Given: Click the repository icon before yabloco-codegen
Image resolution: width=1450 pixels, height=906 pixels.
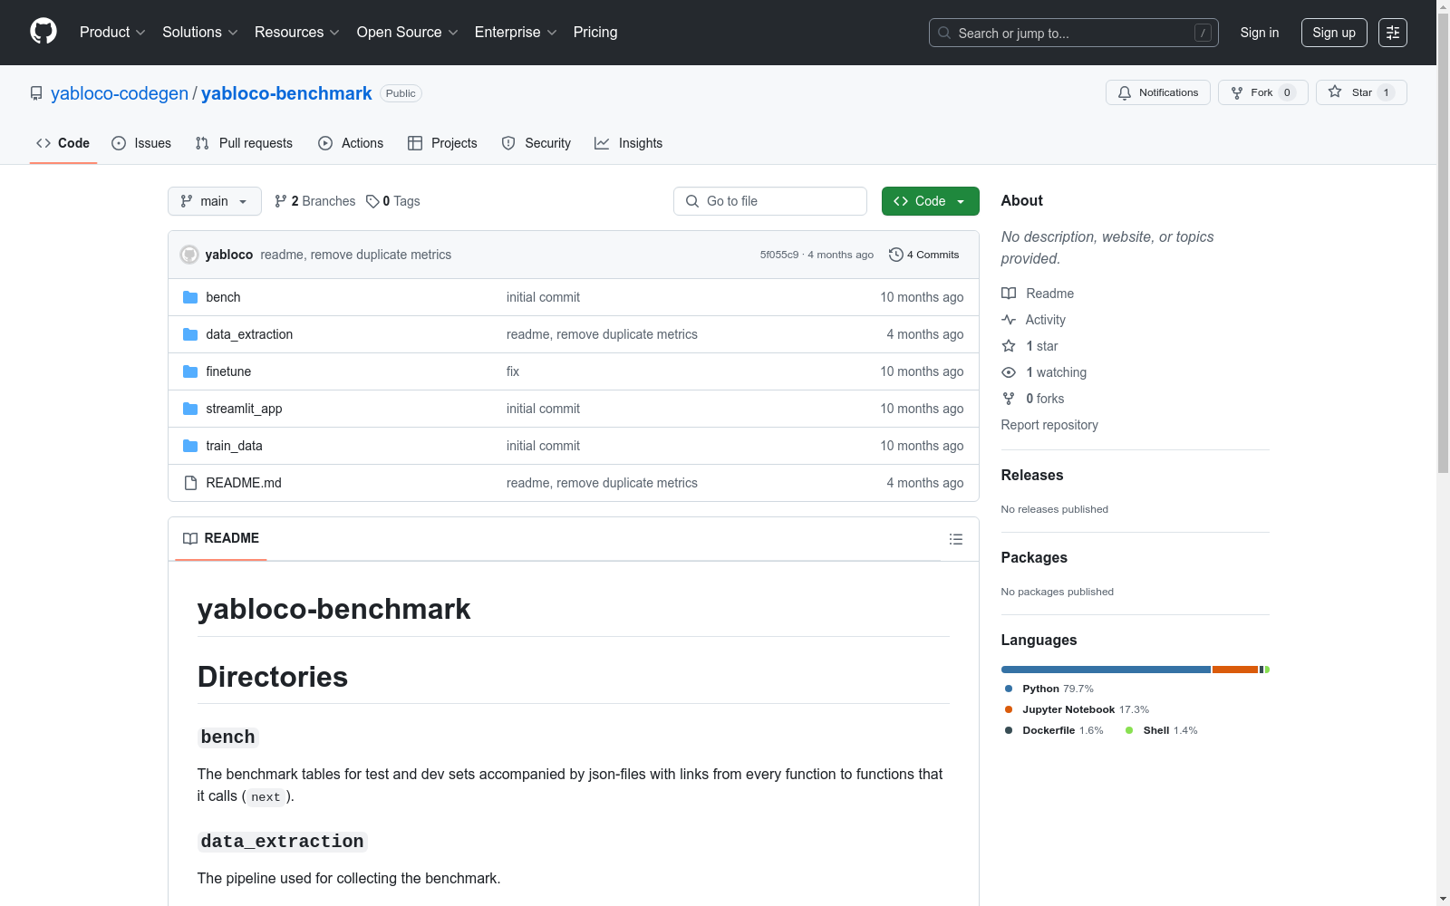Looking at the screenshot, I should tap(36, 93).
